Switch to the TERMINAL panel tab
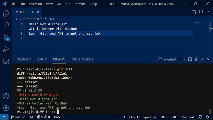The image size is (213, 120). (x=59, y=59)
